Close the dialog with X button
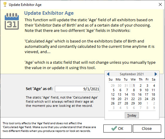The image size is (165, 139). tap(160, 4)
